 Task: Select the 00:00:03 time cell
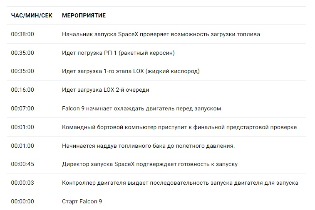[22, 183]
